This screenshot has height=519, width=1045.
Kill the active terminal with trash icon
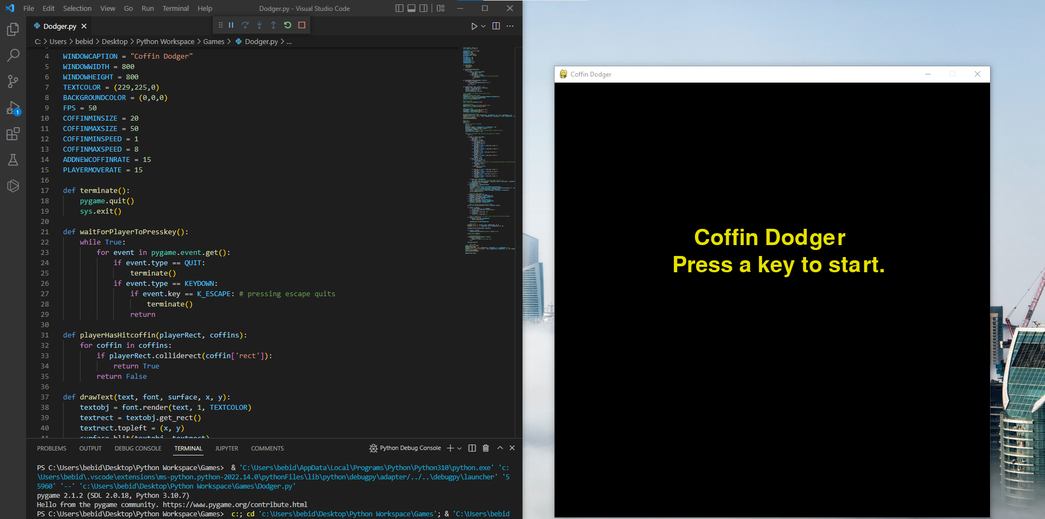[485, 448]
